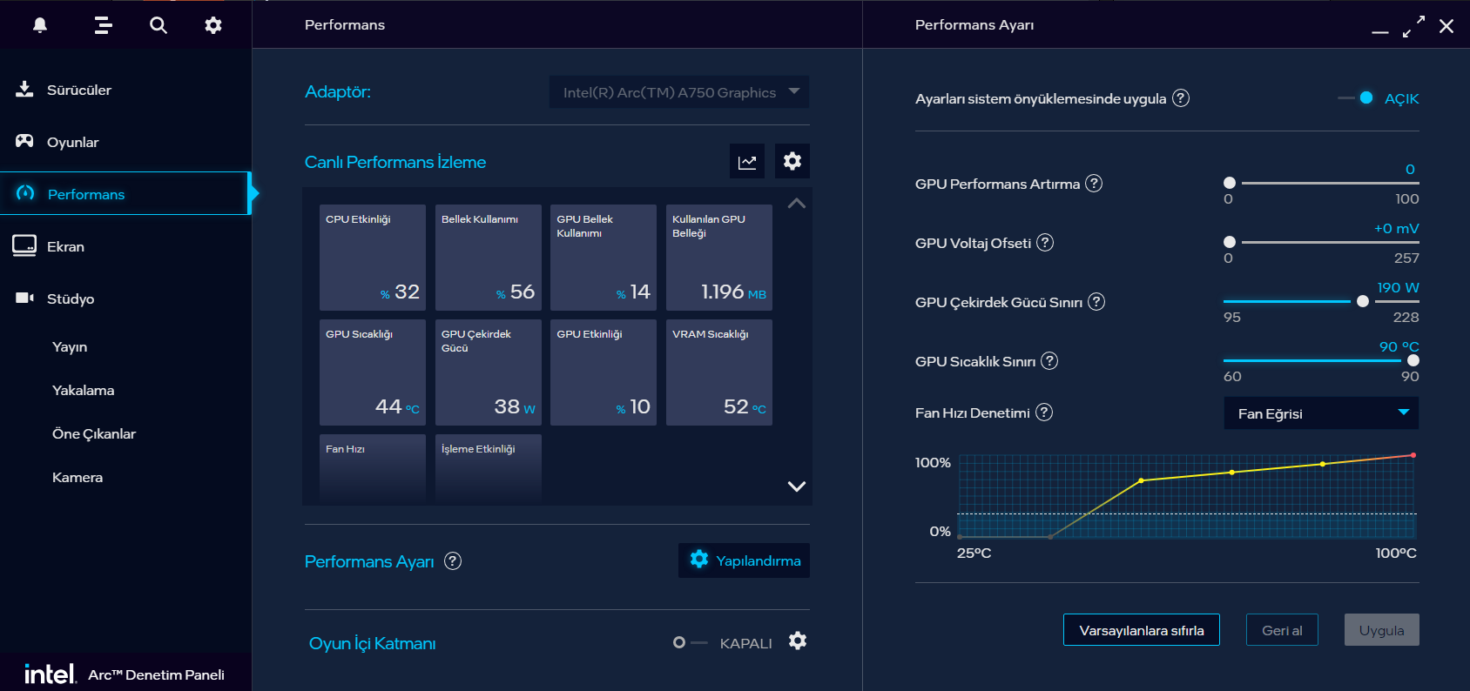
Task: Click the first yellow fan curve point
Action: point(1141,480)
